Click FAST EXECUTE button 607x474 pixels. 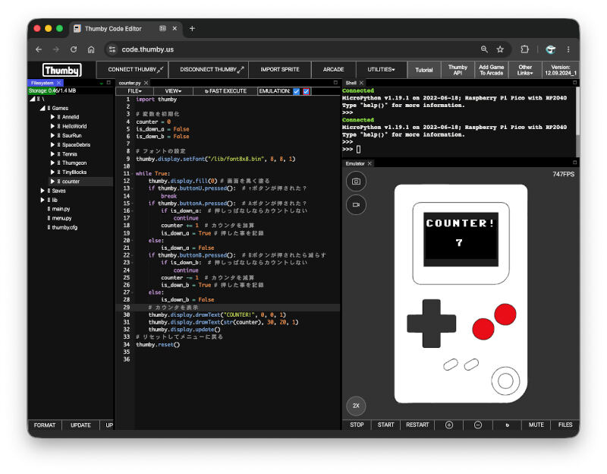click(x=225, y=91)
